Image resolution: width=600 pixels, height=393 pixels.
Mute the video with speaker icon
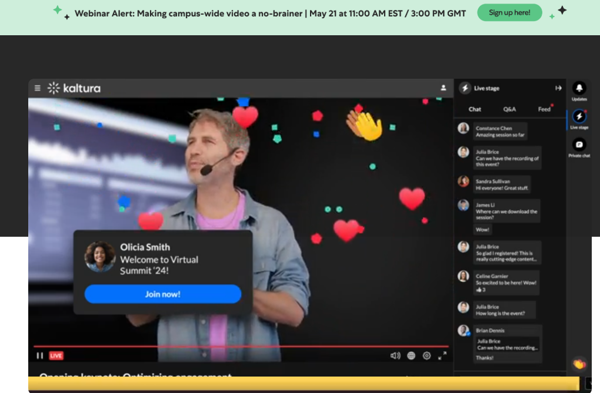pos(395,355)
